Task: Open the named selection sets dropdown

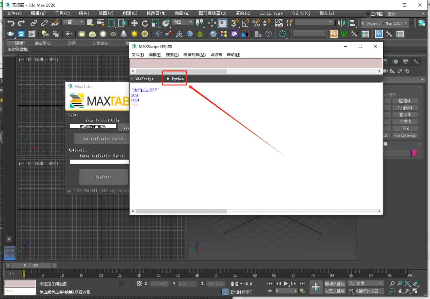Action: pyautogui.click(x=315, y=22)
